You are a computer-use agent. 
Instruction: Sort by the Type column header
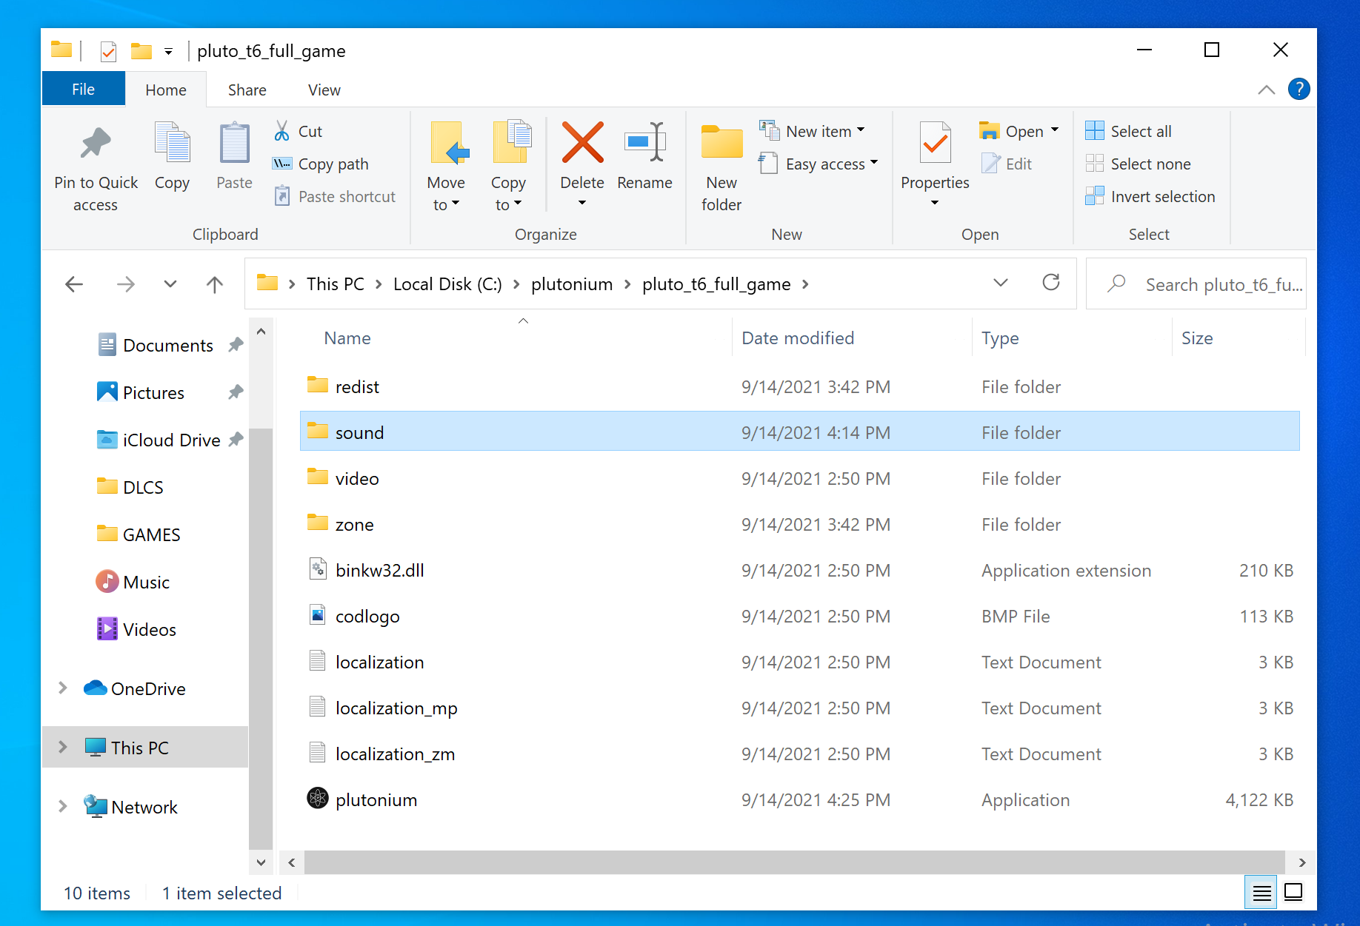click(1000, 338)
